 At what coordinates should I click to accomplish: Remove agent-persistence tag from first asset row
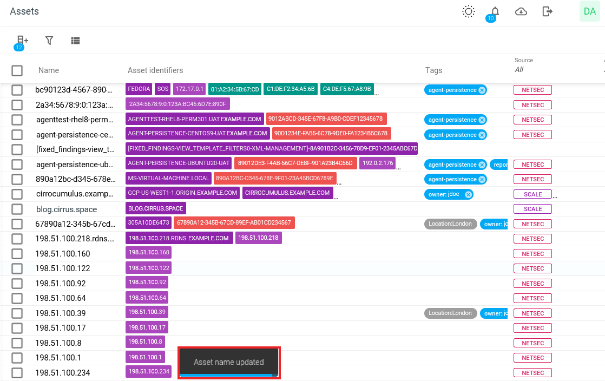coord(482,90)
